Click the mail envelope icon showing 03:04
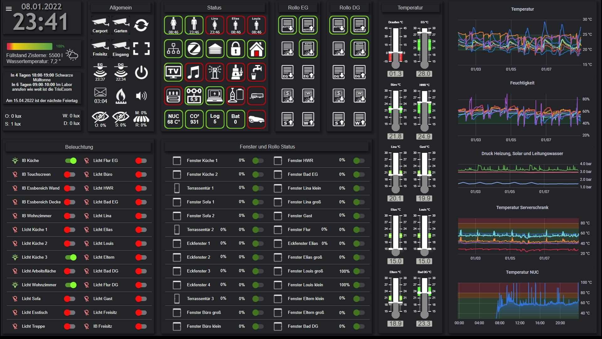The width and height of the screenshot is (602, 339). tap(100, 96)
